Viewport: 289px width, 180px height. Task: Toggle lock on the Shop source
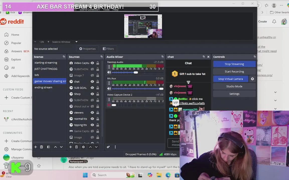98,94
